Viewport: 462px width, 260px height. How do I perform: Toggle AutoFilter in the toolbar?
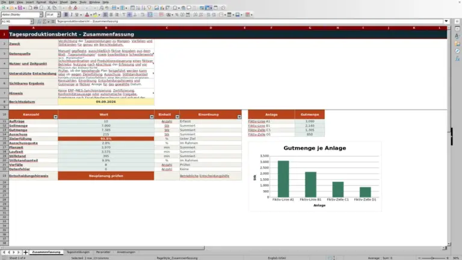tap(149, 8)
